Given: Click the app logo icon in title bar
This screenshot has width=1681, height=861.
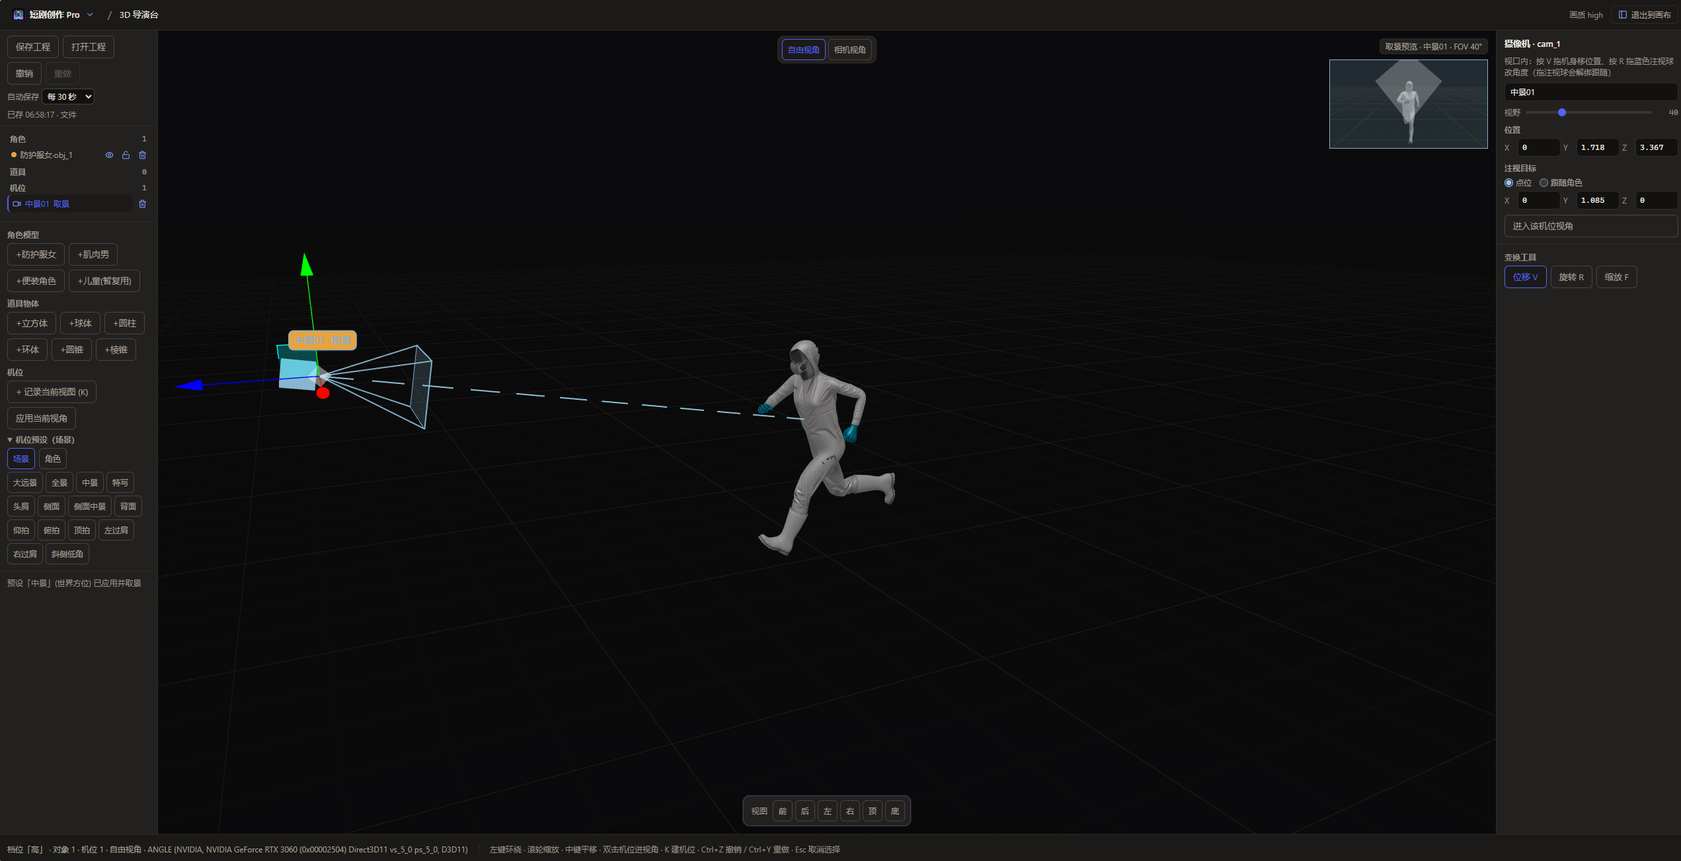Looking at the screenshot, I should (x=19, y=15).
